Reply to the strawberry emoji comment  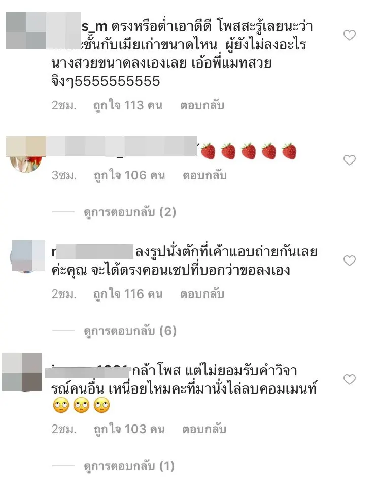[x=205, y=175]
